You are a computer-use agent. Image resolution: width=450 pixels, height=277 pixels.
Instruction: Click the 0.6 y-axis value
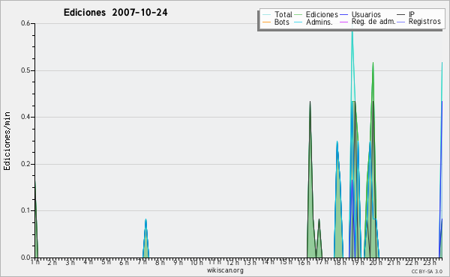[25, 23]
